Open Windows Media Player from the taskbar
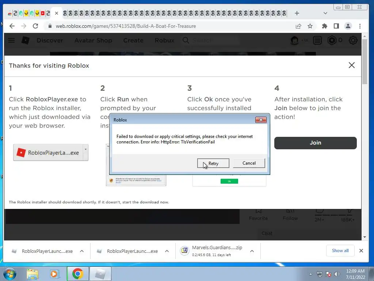374x281 pixels. point(55,274)
